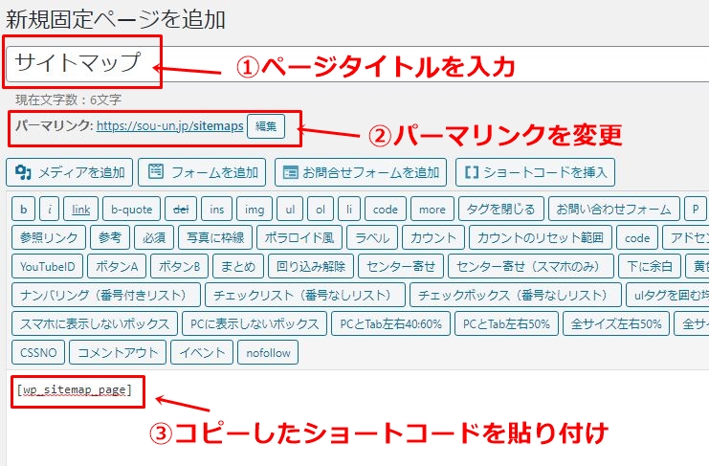
Task: Insert a hyperlink with link button
Action: 80,209
